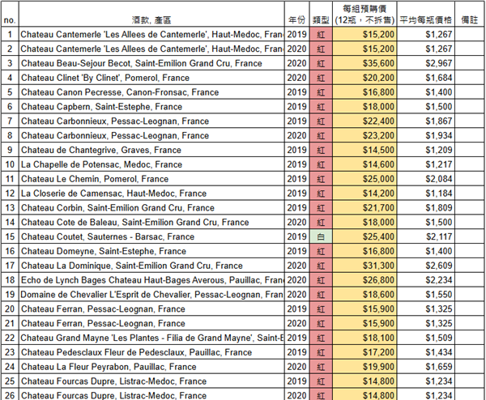Select the '平均每瓶價格' header cell

426,15
